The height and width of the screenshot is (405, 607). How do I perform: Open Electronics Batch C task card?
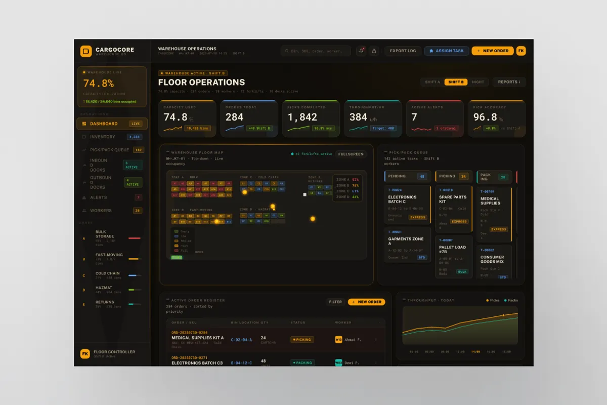point(408,205)
